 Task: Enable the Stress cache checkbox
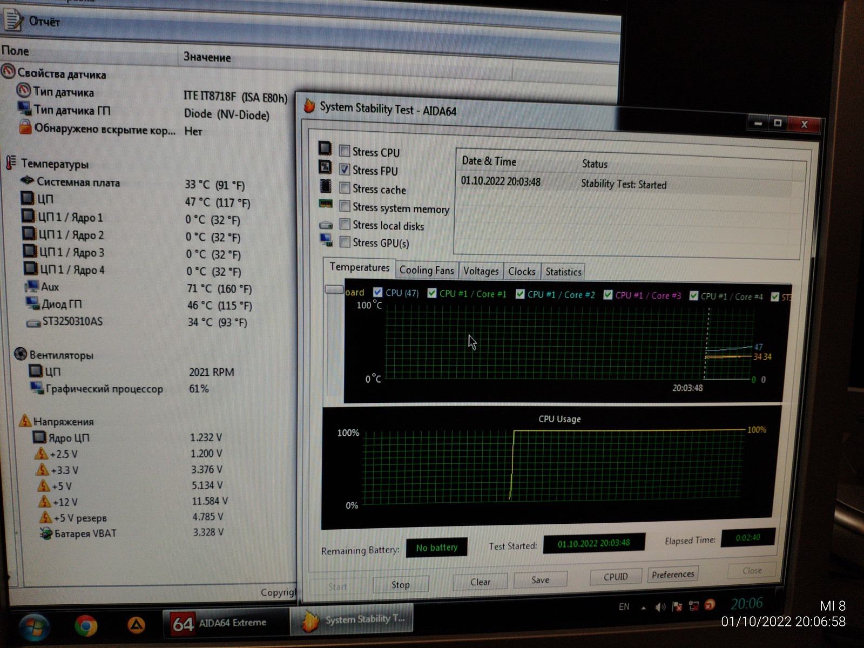point(345,188)
